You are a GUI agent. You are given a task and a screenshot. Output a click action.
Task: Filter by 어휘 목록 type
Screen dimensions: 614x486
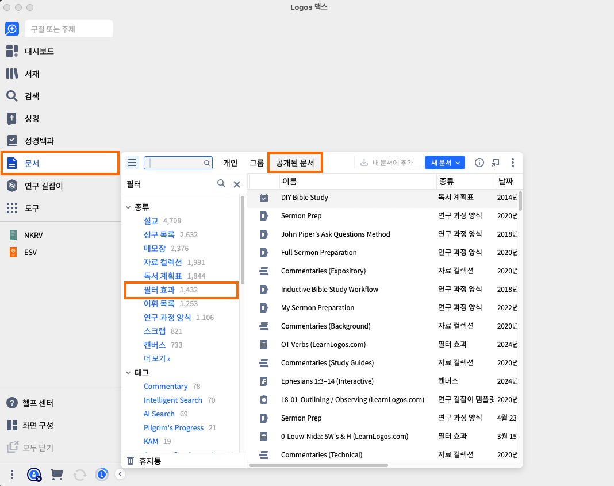coord(159,303)
